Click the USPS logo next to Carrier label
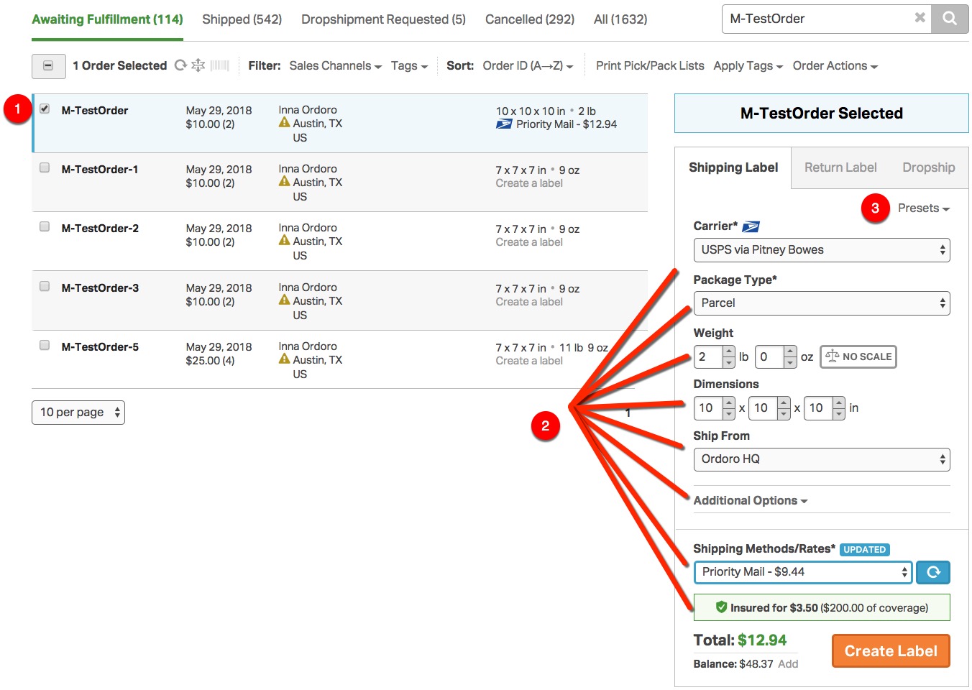This screenshot has height=690, width=972. tap(751, 226)
